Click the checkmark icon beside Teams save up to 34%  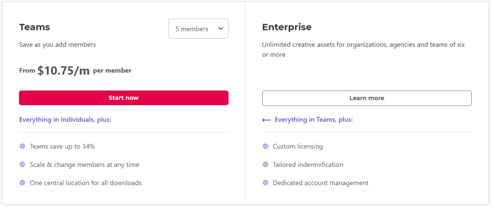pyautogui.click(x=22, y=146)
